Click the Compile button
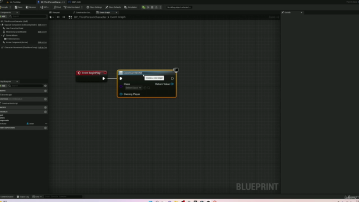Image resolution: width=359 pixels, height=202 pixels. pyautogui.click(x=4, y=7)
